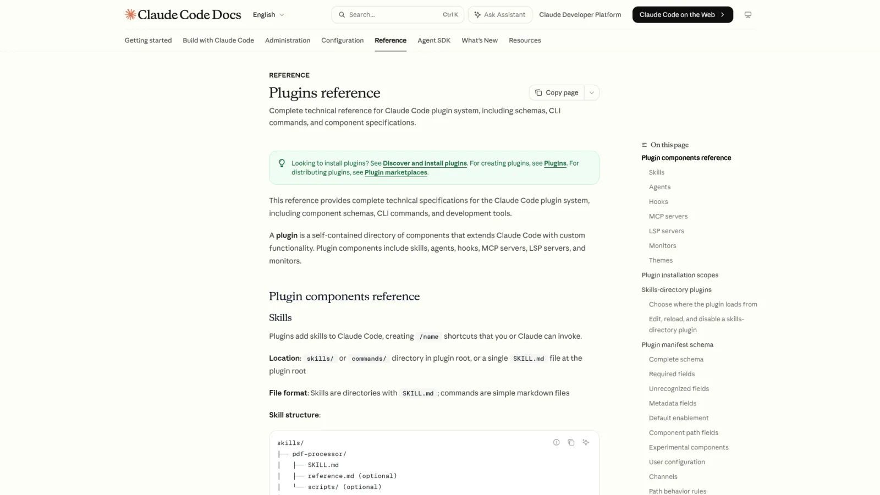This screenshot has height=495, width=880.
Task: Jump to Themes section
Action: point(661,261)
